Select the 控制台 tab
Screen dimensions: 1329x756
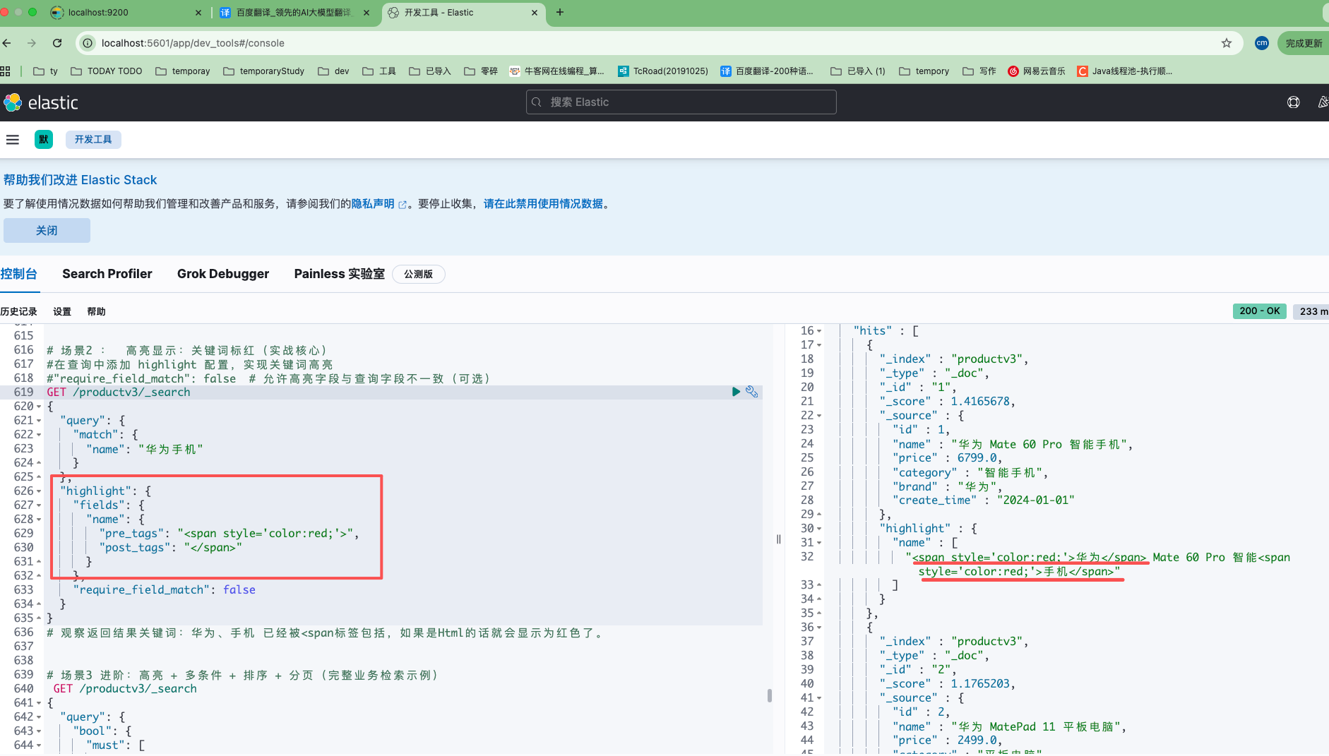(x=19, y=274)
